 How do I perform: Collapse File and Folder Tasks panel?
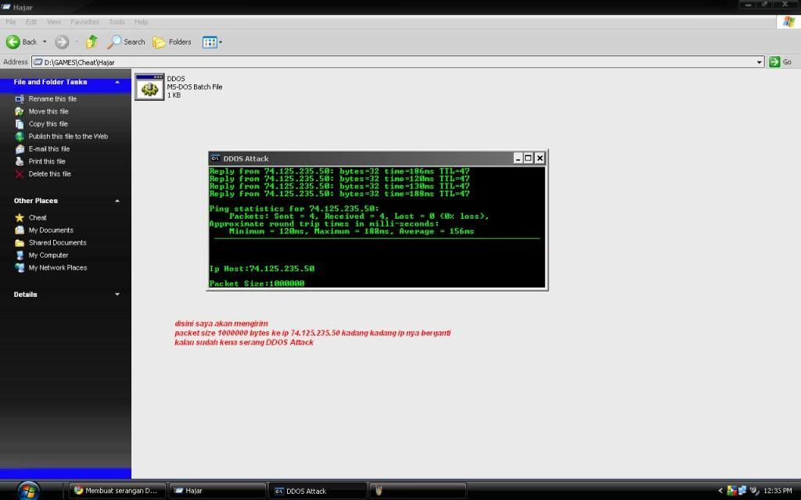(x=117, y=82)
